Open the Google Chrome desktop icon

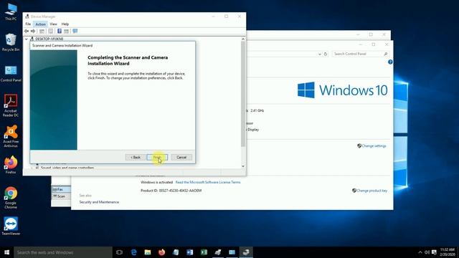(x=11, y=198)
